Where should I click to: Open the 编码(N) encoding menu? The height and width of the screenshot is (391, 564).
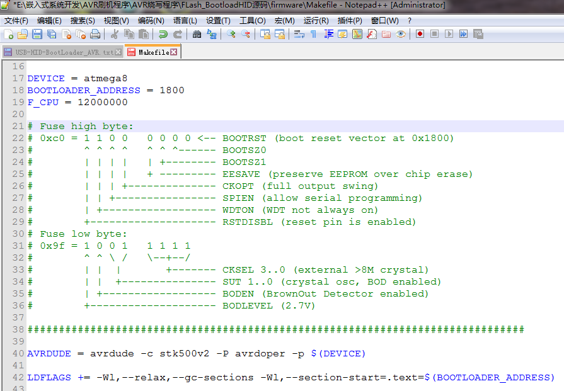click(151, 20)
